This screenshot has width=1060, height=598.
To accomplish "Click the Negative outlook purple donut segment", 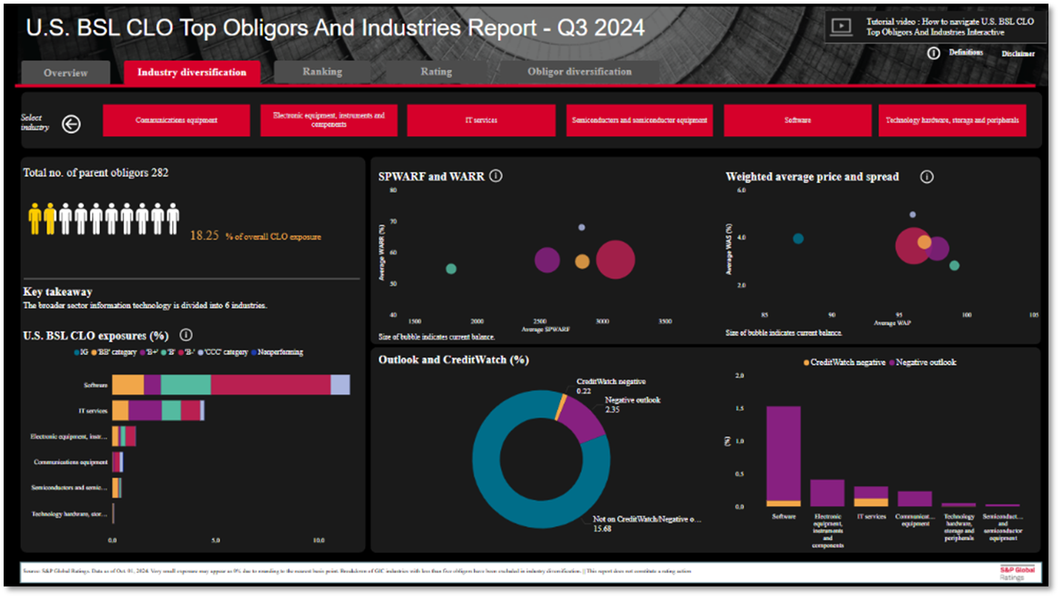I will (x=580, y=420).
